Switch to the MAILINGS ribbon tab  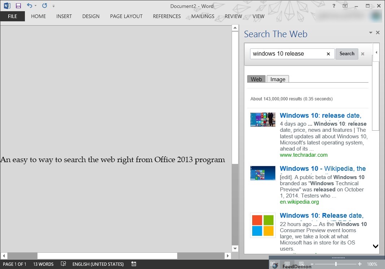click(202, 16)
